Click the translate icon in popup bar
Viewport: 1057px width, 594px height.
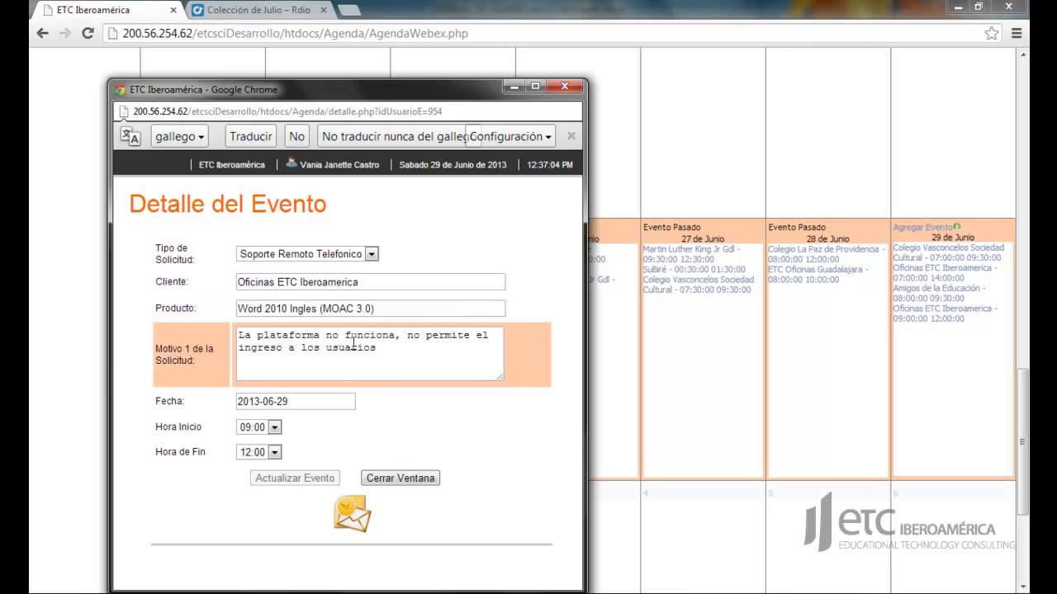coord(130,136)
